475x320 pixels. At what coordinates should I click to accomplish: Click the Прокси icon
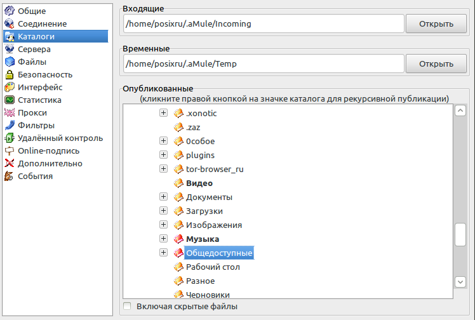[10, 112]
